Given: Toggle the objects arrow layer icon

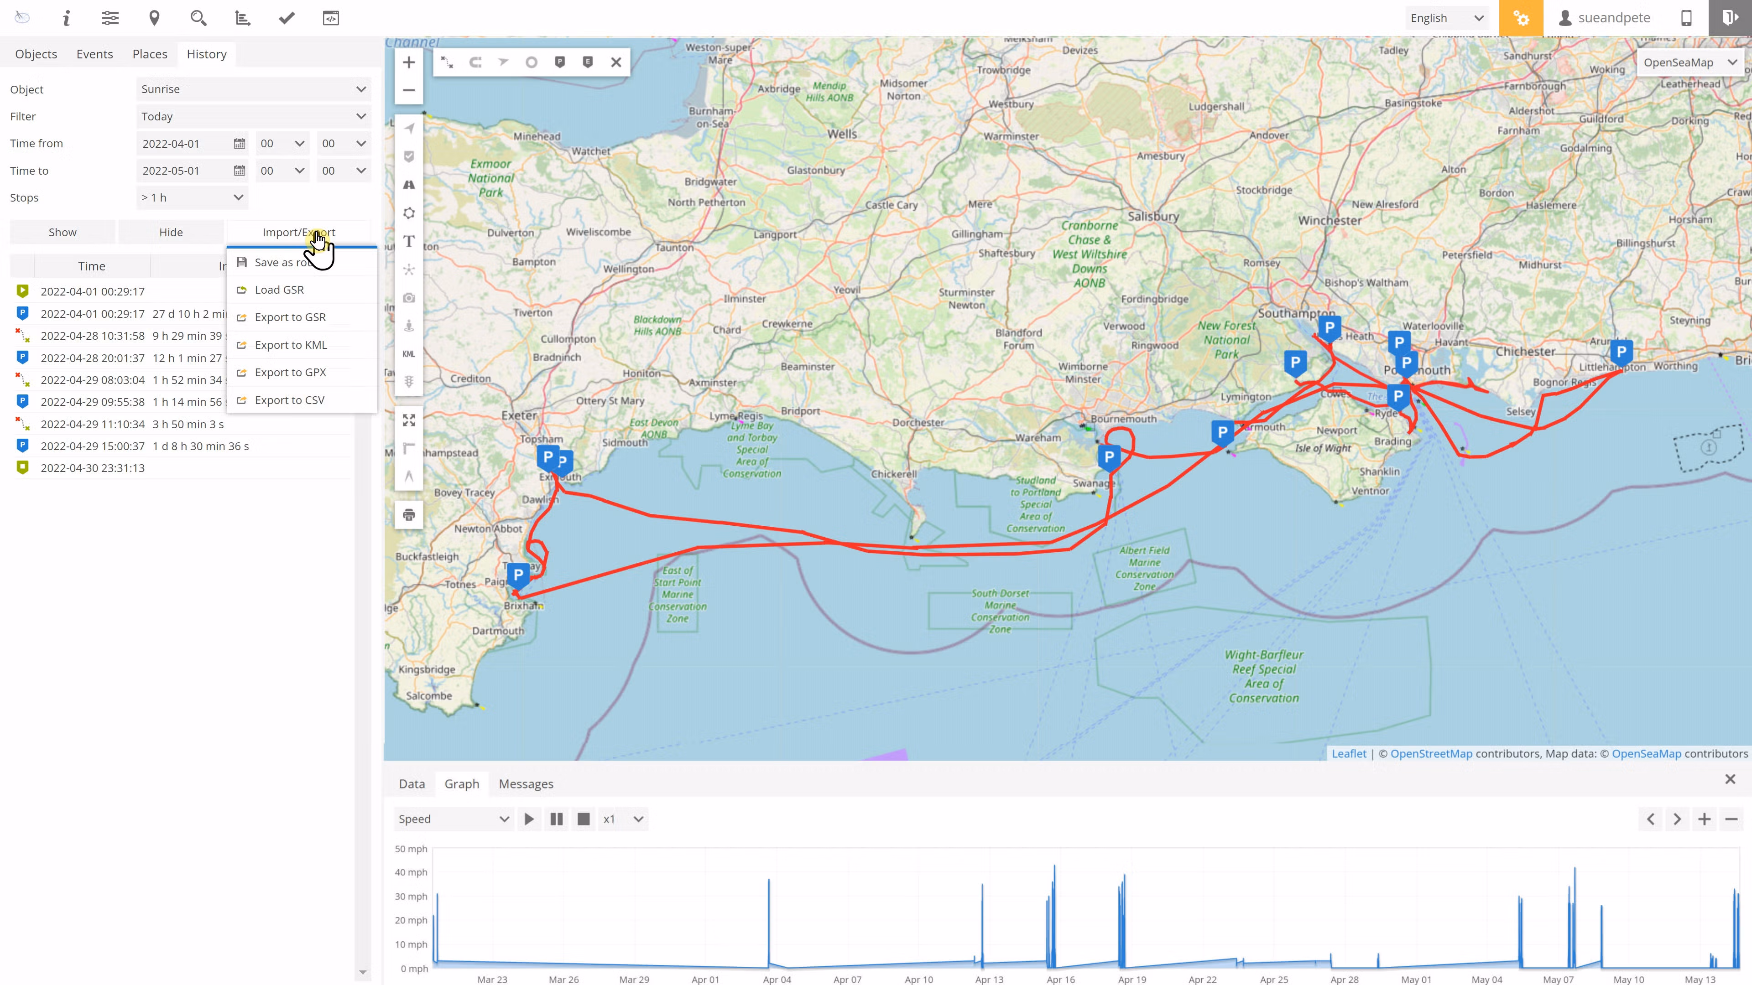Looking at the screenshot, I should (409, 129).
